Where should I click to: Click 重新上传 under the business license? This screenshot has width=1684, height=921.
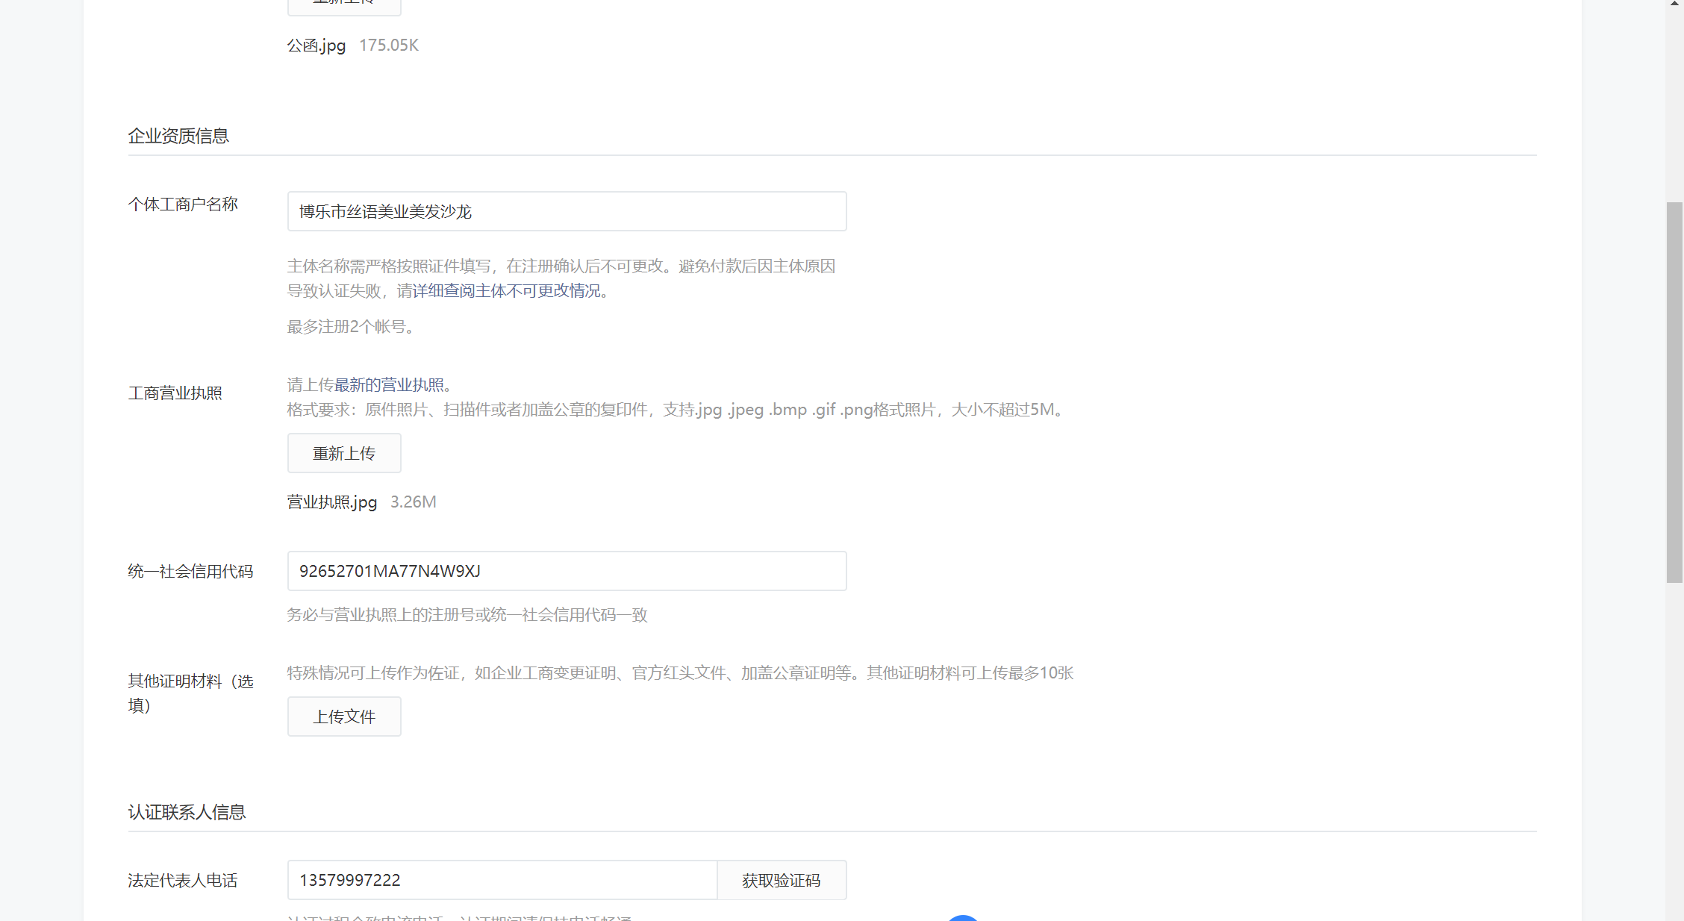click(344, 453)
